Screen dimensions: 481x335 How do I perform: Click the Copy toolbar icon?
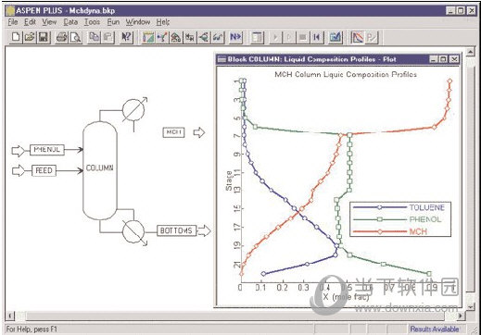pyautogui.click(x=94, y=37)
